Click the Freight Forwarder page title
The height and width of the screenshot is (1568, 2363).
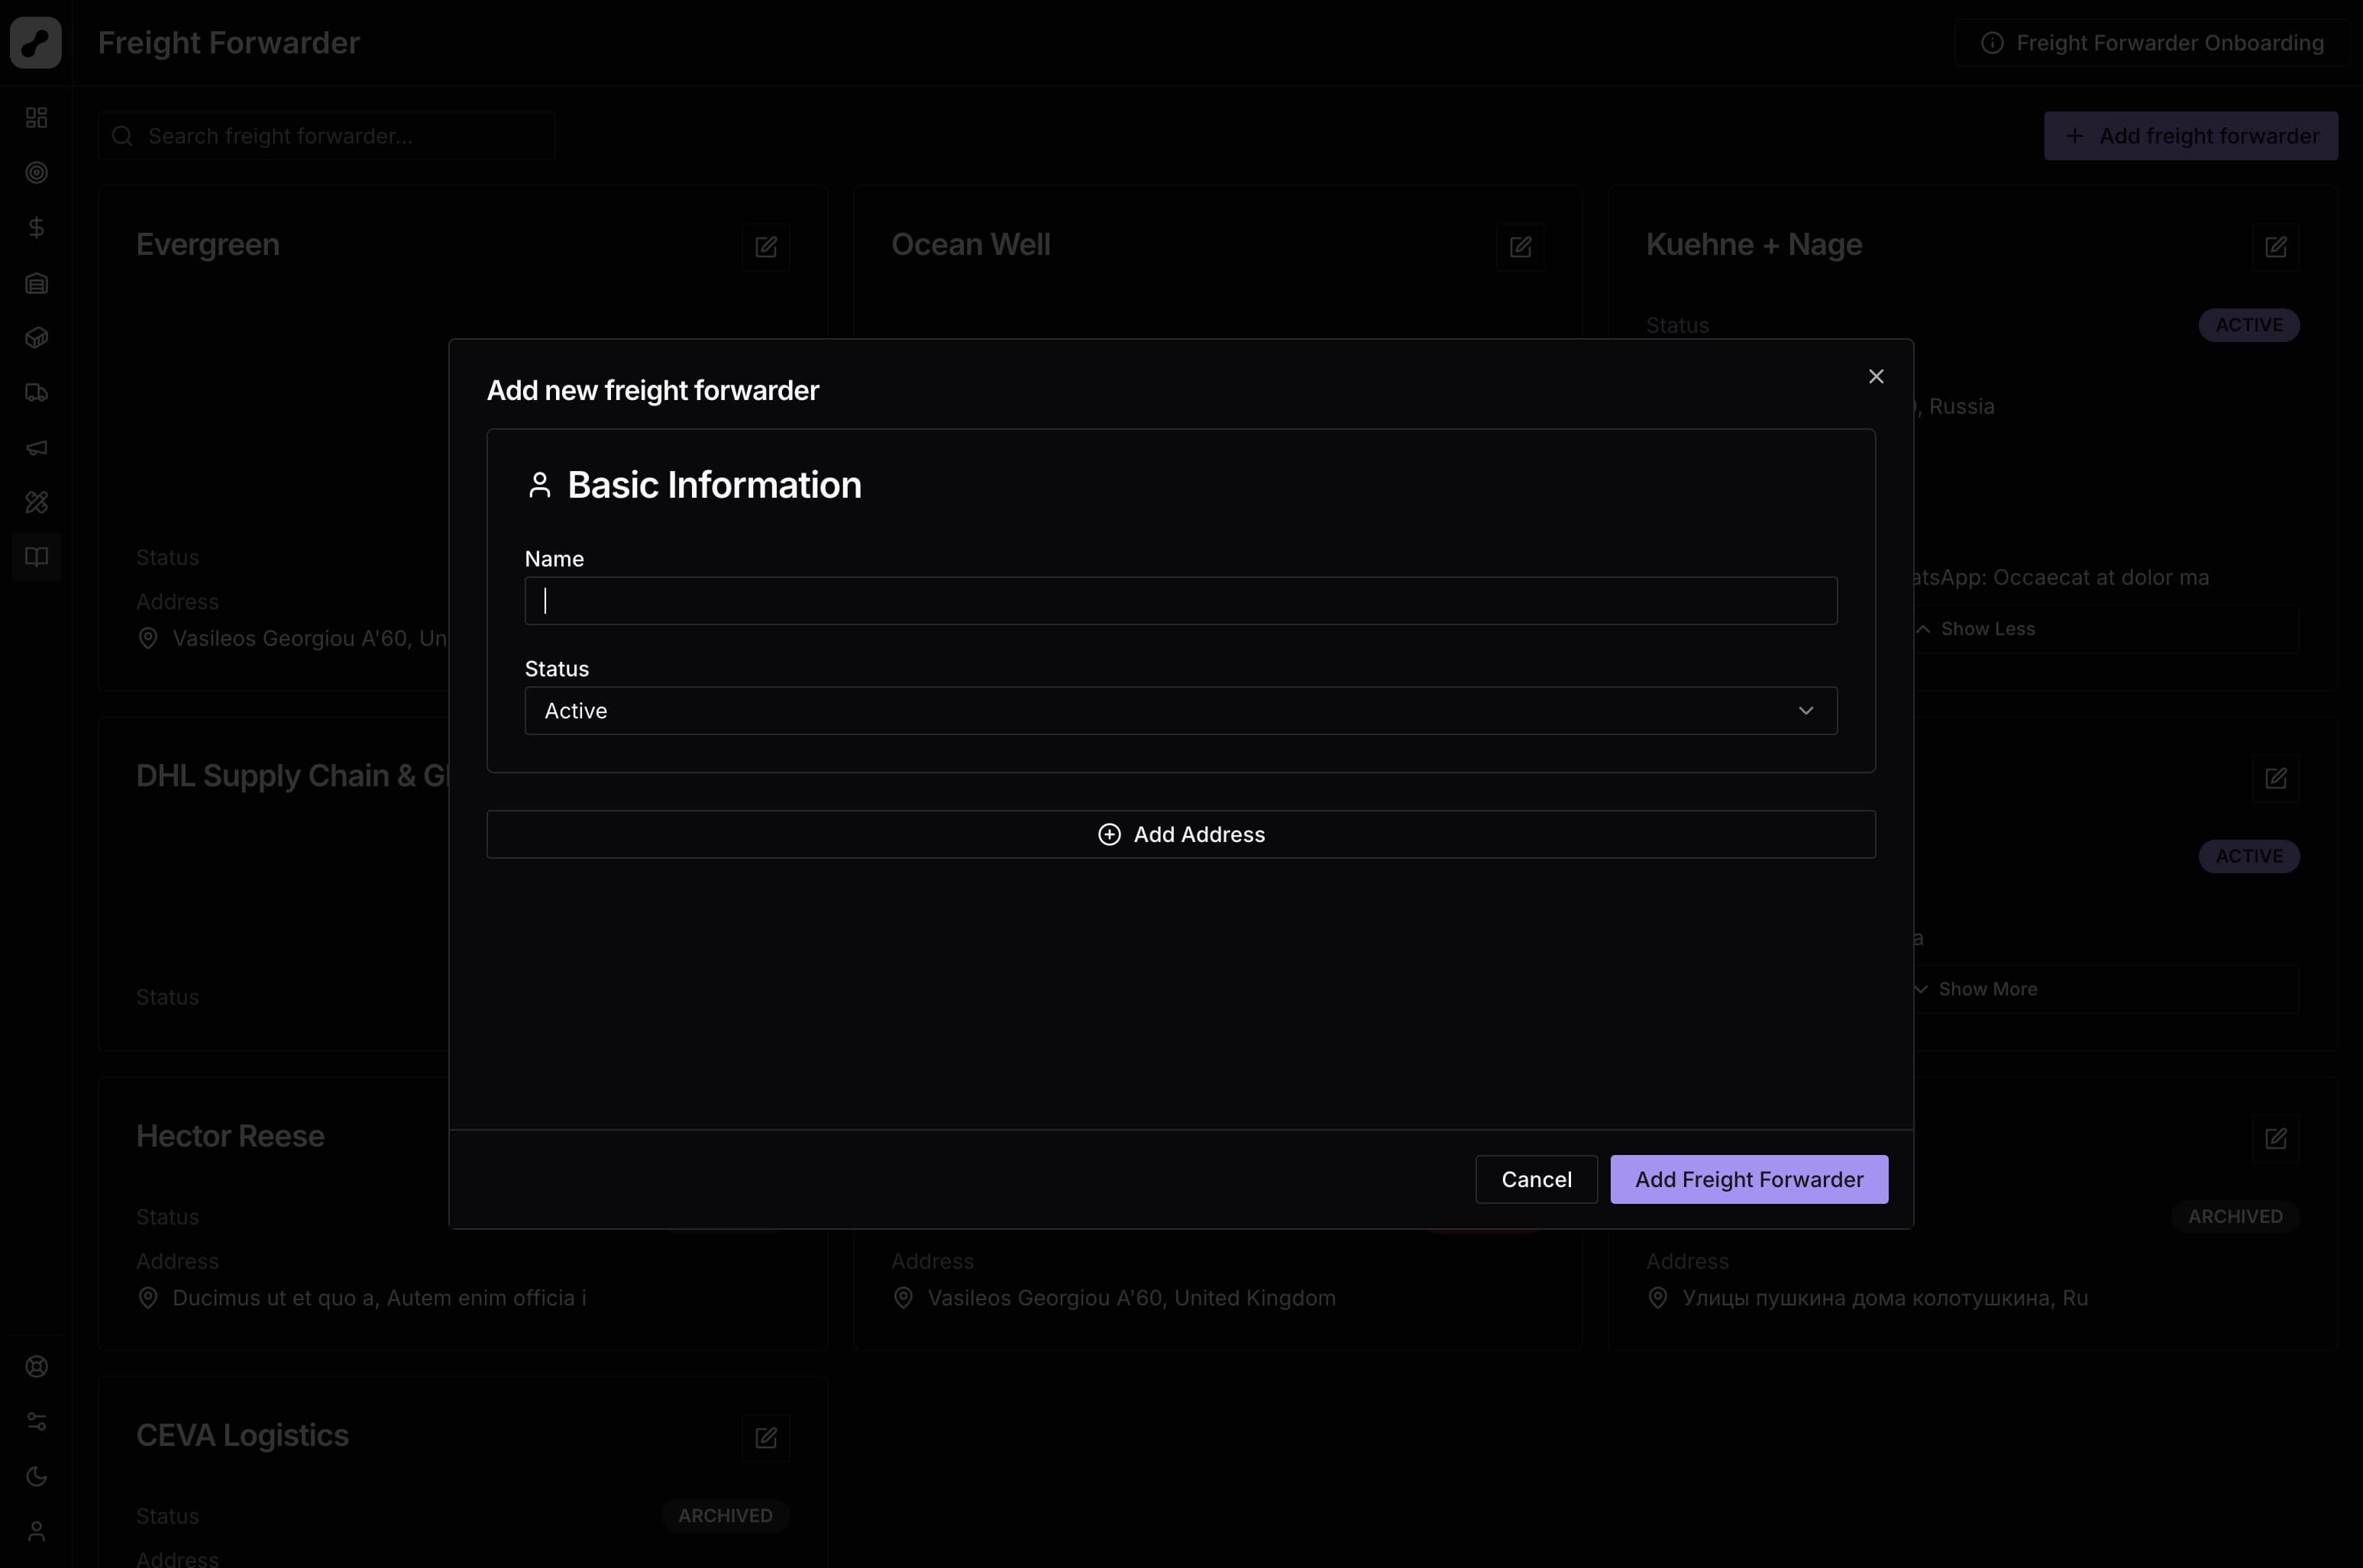[229, 43]
